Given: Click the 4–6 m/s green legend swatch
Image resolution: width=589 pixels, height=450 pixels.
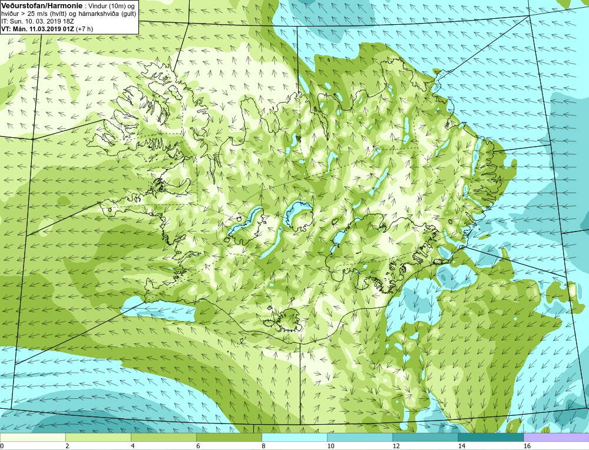Looking at the screenshot, I should coord(164,437).
